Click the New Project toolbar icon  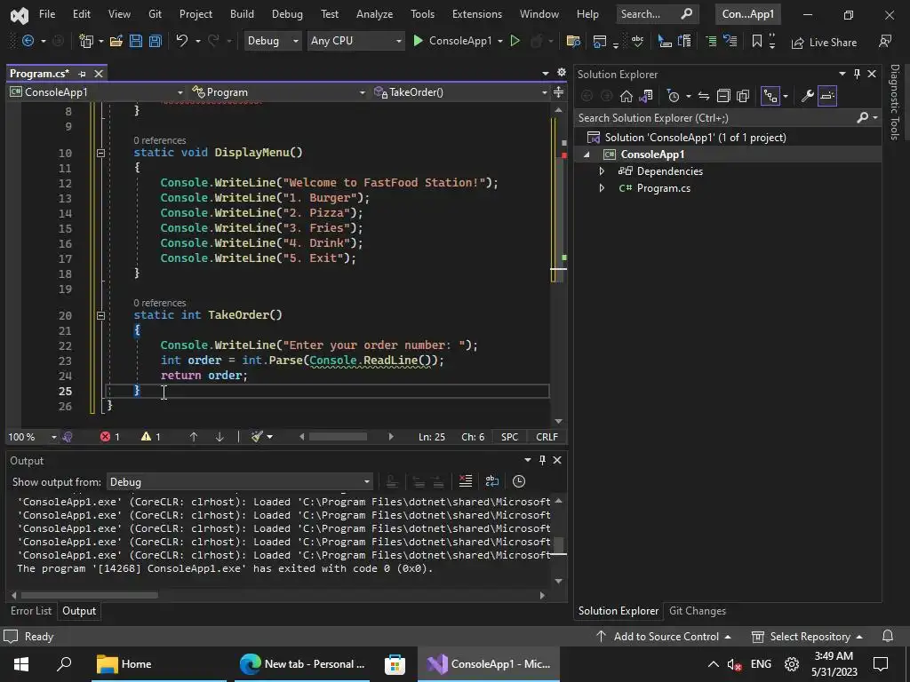pyautogui.click(x=86, y=41)
